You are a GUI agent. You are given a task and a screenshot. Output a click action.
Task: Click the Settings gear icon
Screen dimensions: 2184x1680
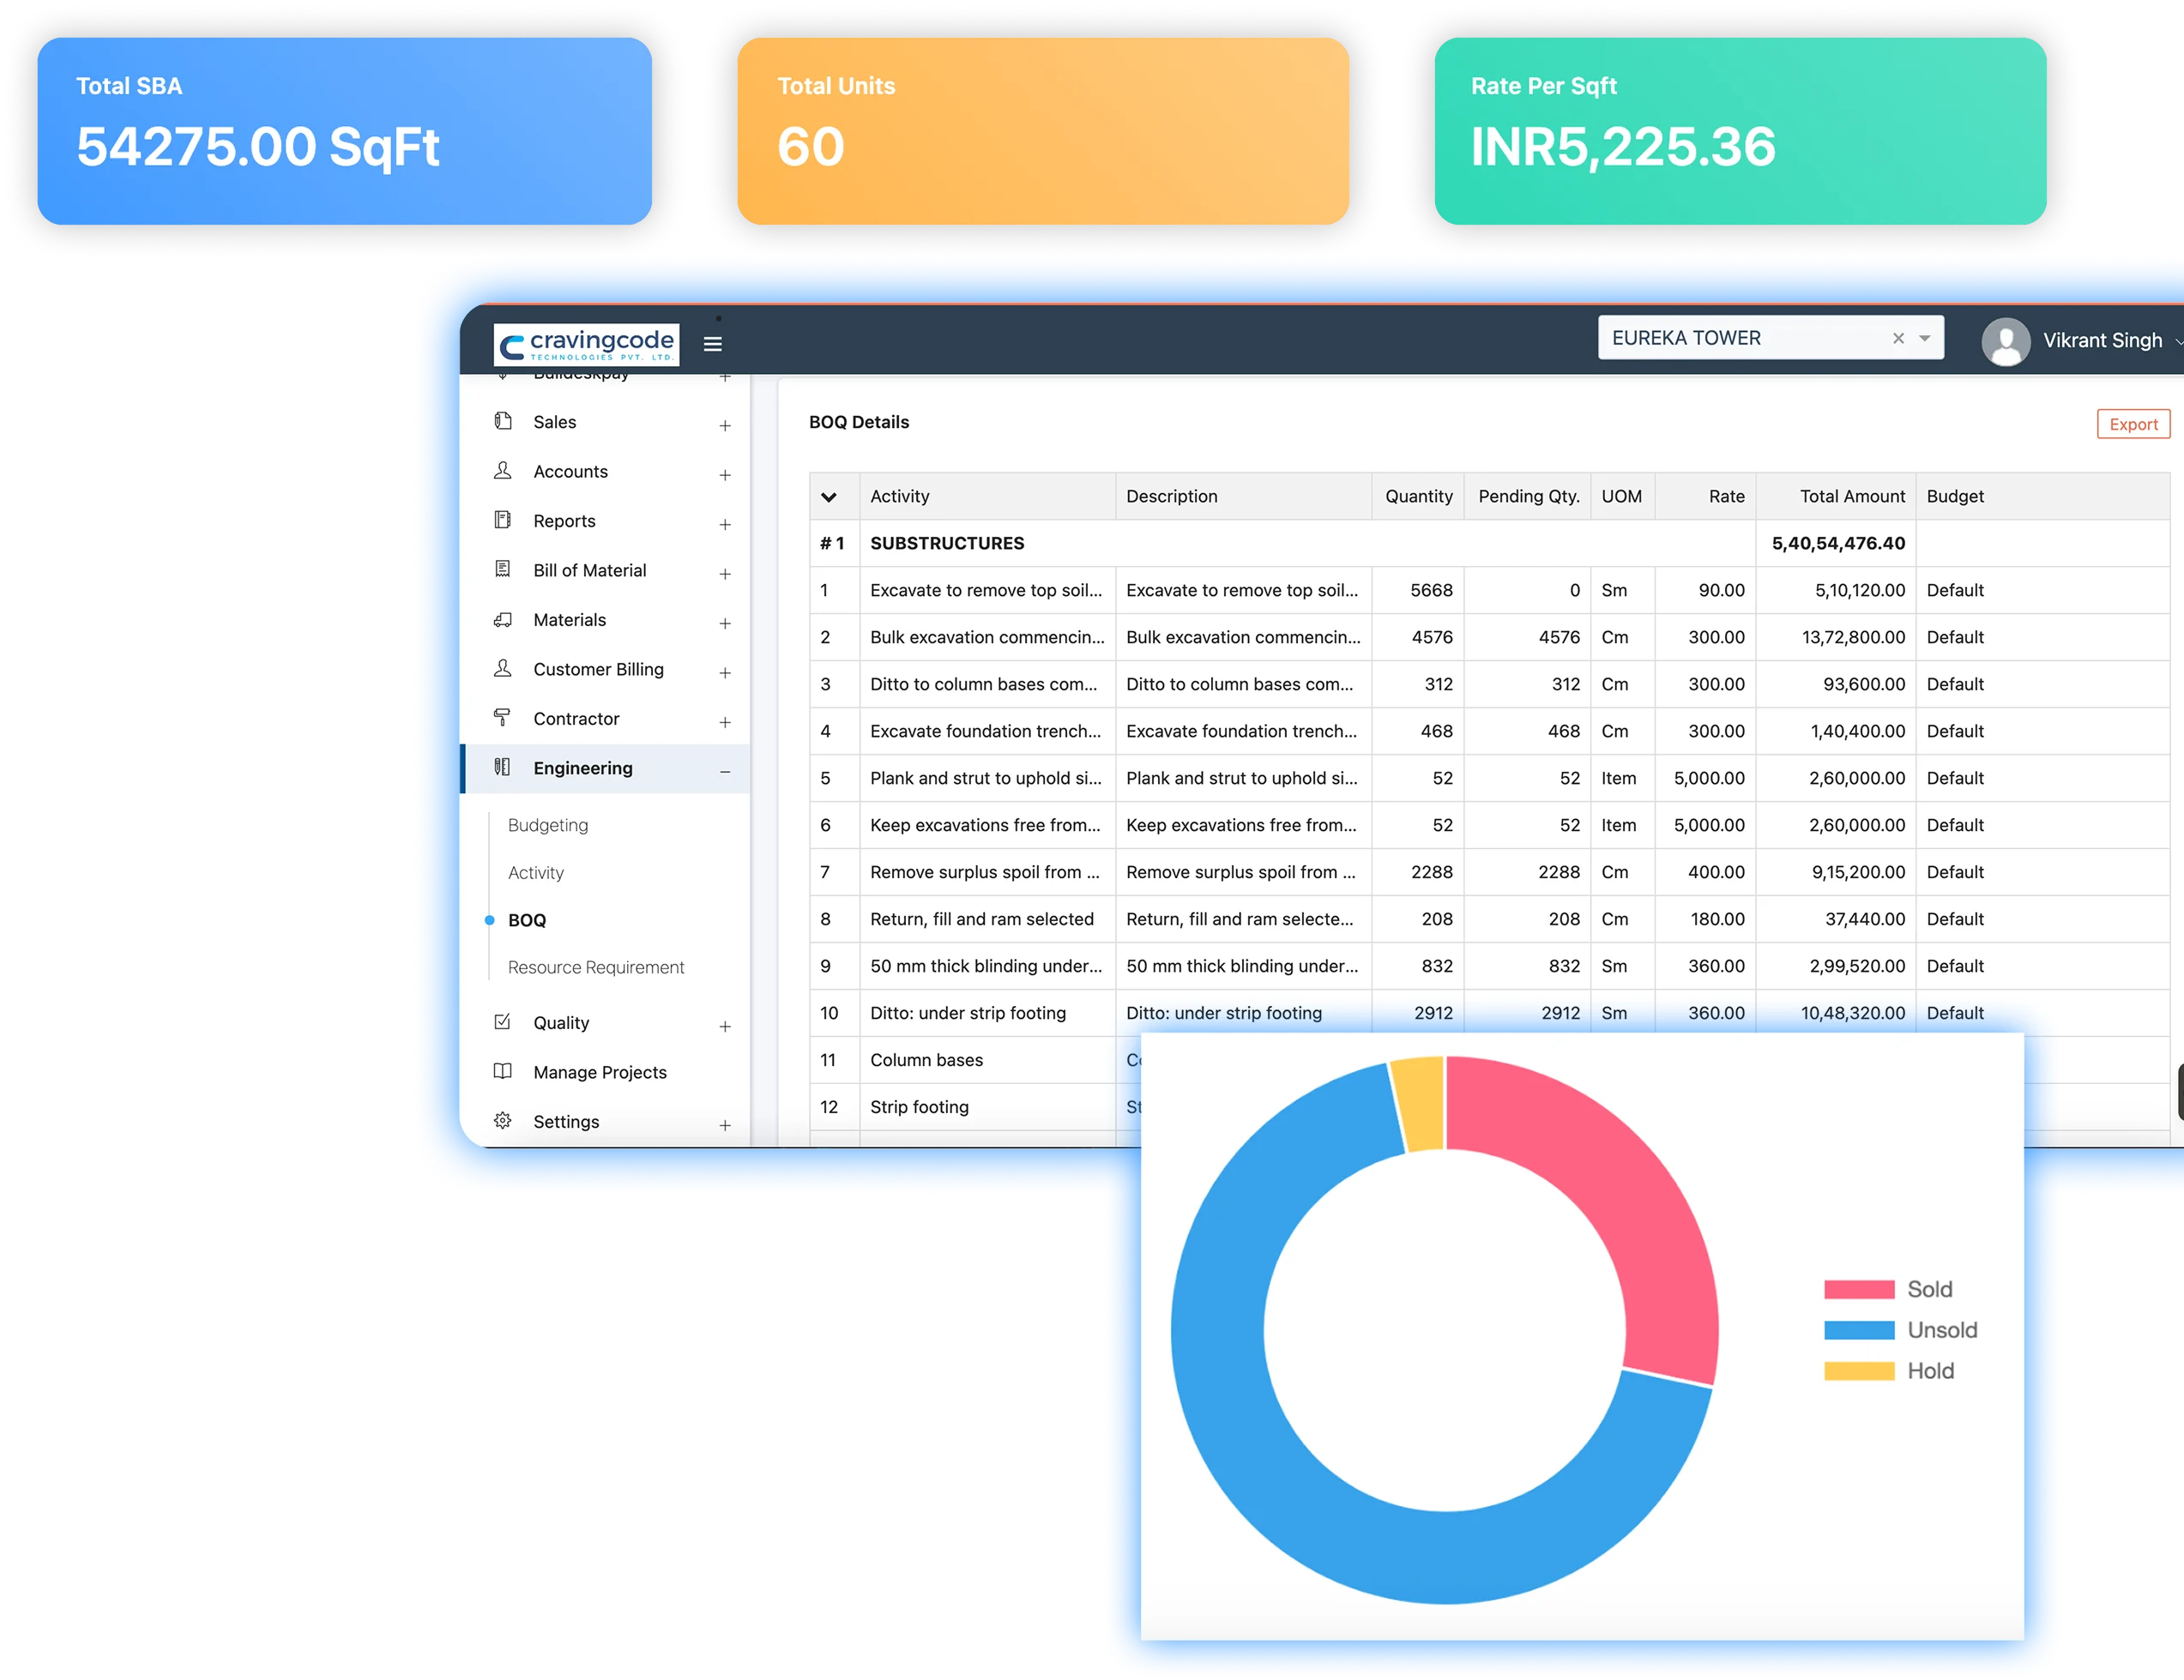click(x=503, y=1121)
